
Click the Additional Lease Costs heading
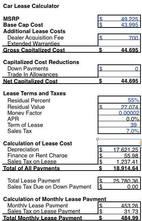point(34,31)
